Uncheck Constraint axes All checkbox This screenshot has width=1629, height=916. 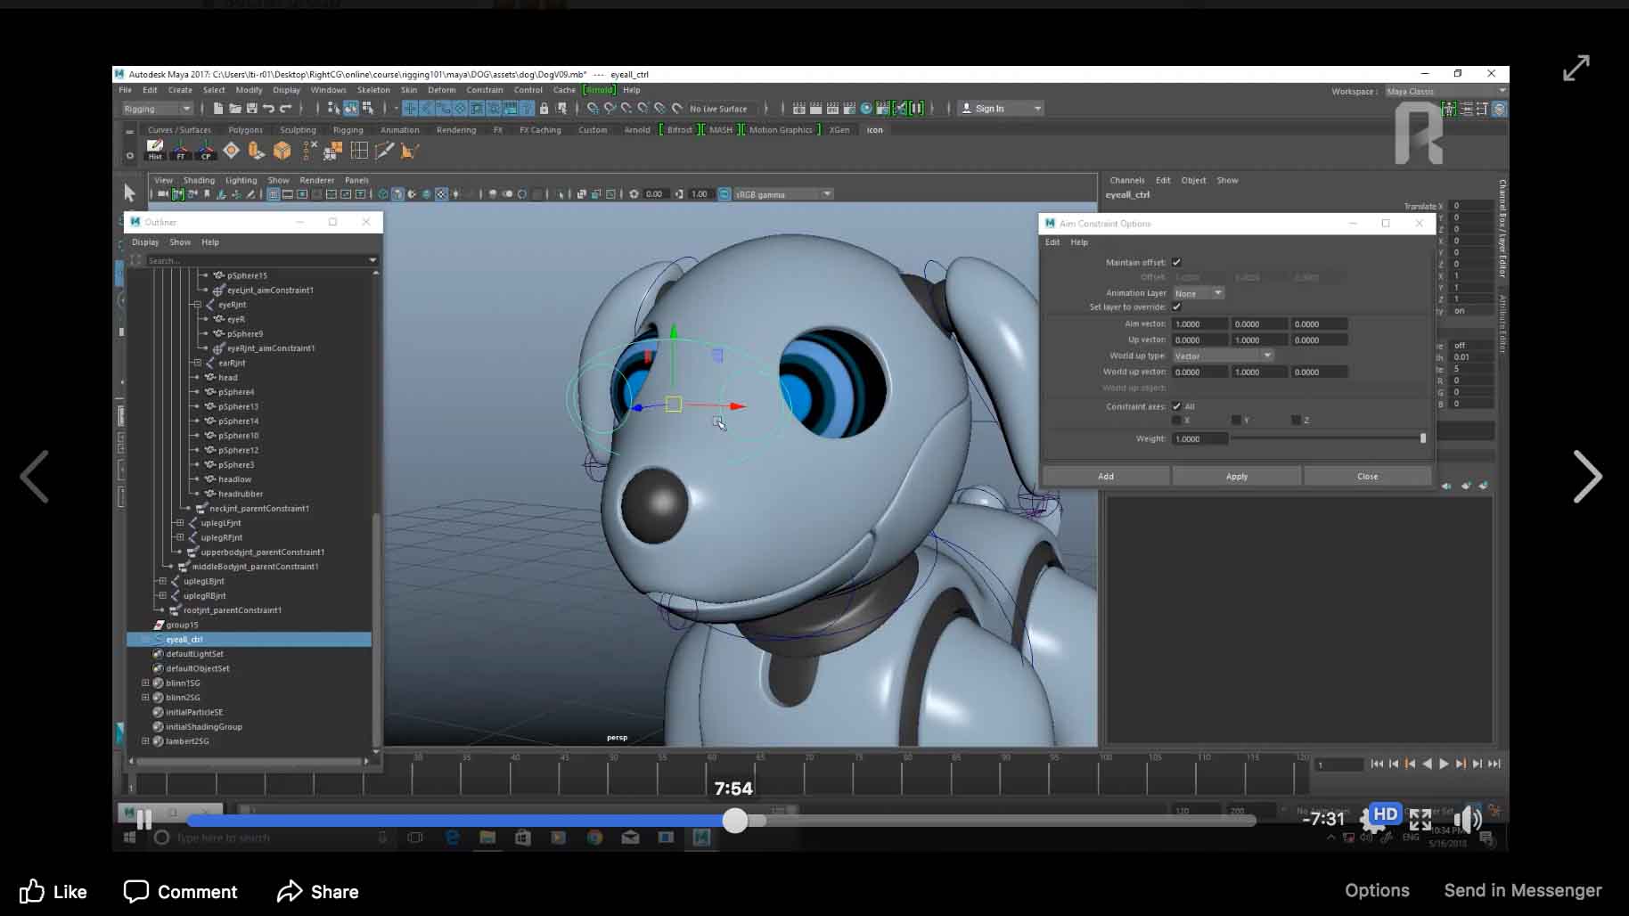1176,406
